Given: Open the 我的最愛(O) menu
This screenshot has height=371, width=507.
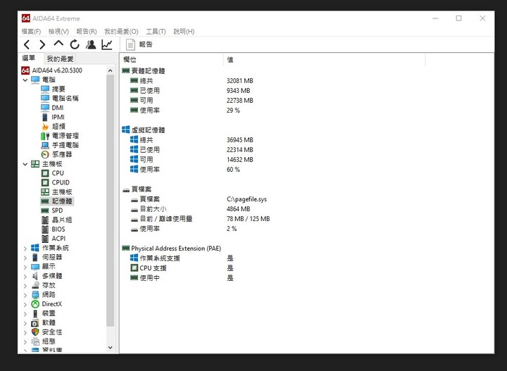Looking at the screenshot, I should coord(121,32).
